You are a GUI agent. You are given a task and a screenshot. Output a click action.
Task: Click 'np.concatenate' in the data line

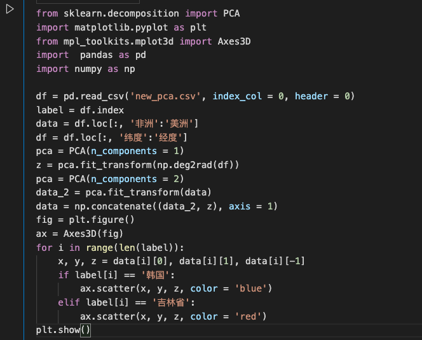(x=113, y=206)
